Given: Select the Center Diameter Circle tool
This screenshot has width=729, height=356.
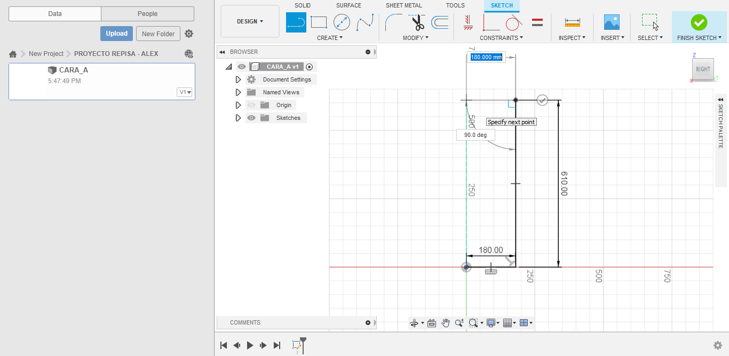Looking at the screenshot, I should coord(342,22).
